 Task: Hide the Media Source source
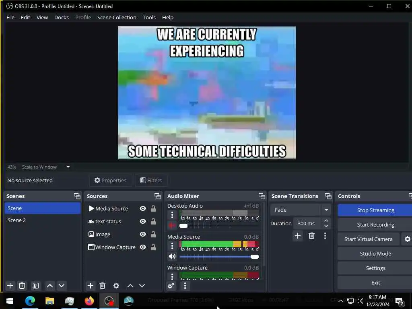point(143,208)
